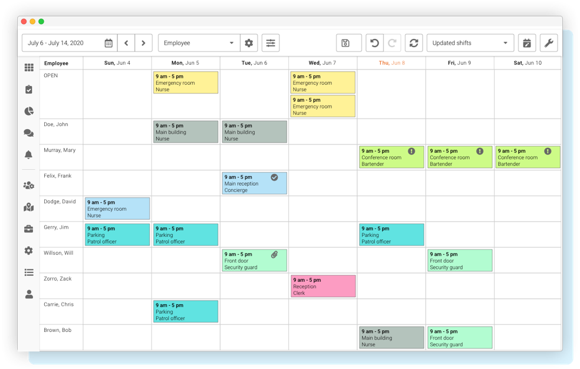The height and width of the screenshot is (369, 580).
Task: Click the Brown, Bob employee name
Action: (58, 330)
